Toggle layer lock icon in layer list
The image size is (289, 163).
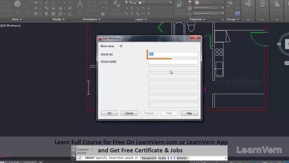tap(135, 3)
